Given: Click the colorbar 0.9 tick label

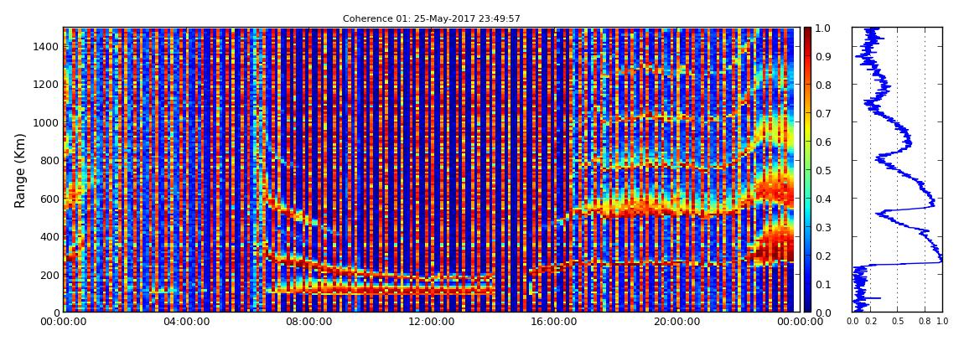Looking at the screenshot, I should (x=825, y=56).
